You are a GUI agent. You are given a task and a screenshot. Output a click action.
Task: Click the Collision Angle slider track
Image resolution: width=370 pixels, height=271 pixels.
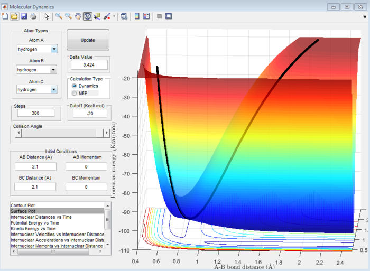(58, 133)
